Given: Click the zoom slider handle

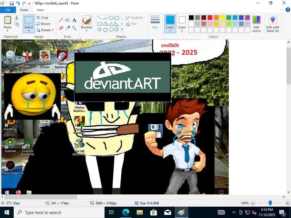Looking at the screenshot, I should click(x=270, y=203).
